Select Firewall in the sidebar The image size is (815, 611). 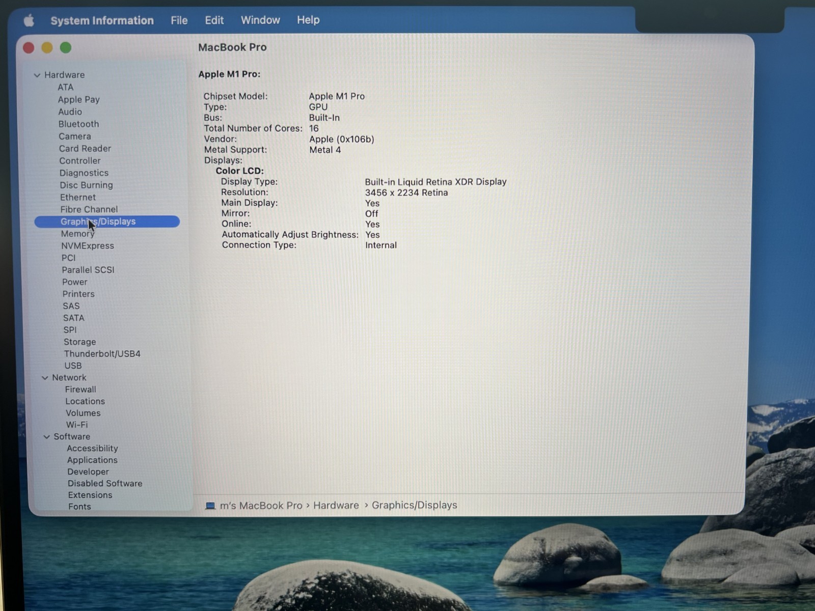pos(80,389)
